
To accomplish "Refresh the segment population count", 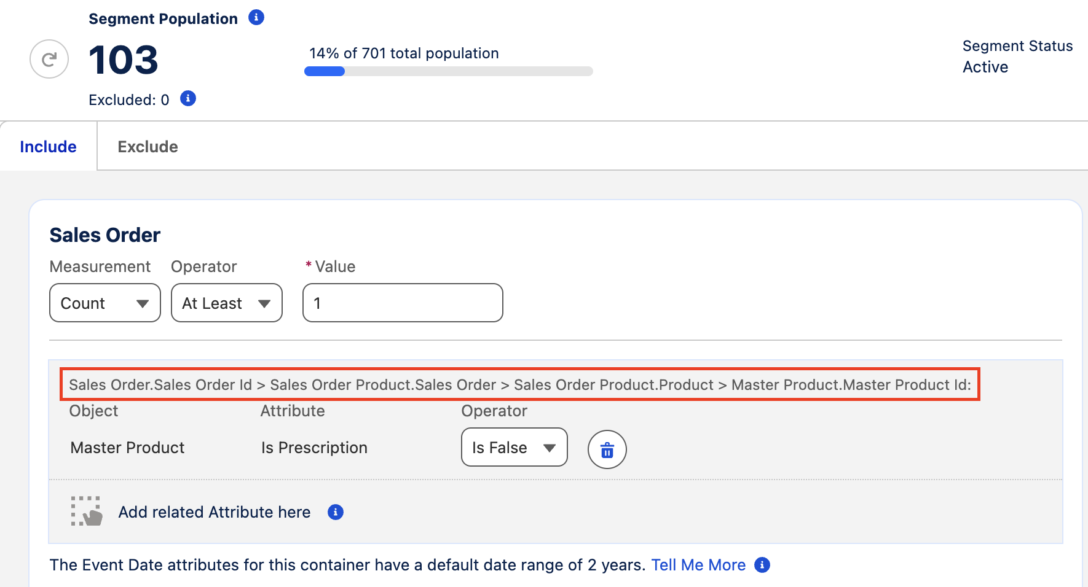I will (49, 59).
